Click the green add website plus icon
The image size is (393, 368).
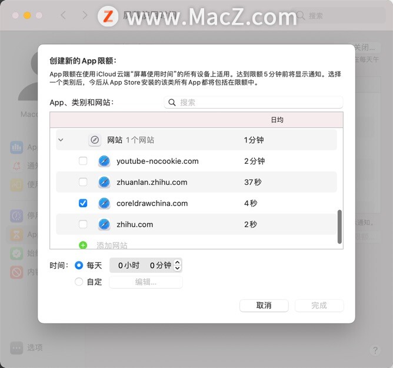click(83, 245)
